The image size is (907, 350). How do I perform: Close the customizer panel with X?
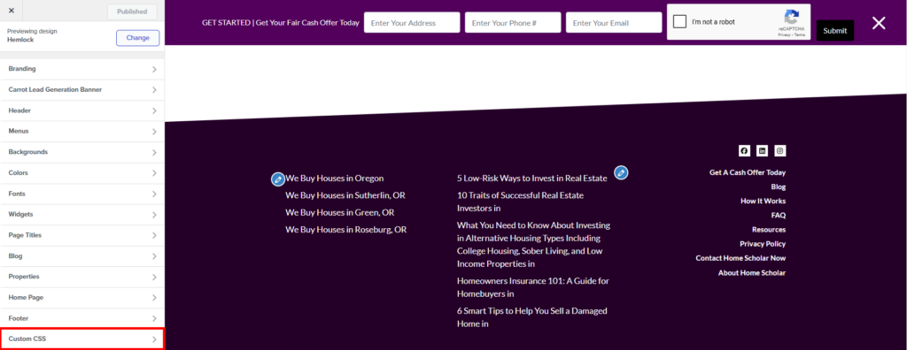(x=11, y=11)
